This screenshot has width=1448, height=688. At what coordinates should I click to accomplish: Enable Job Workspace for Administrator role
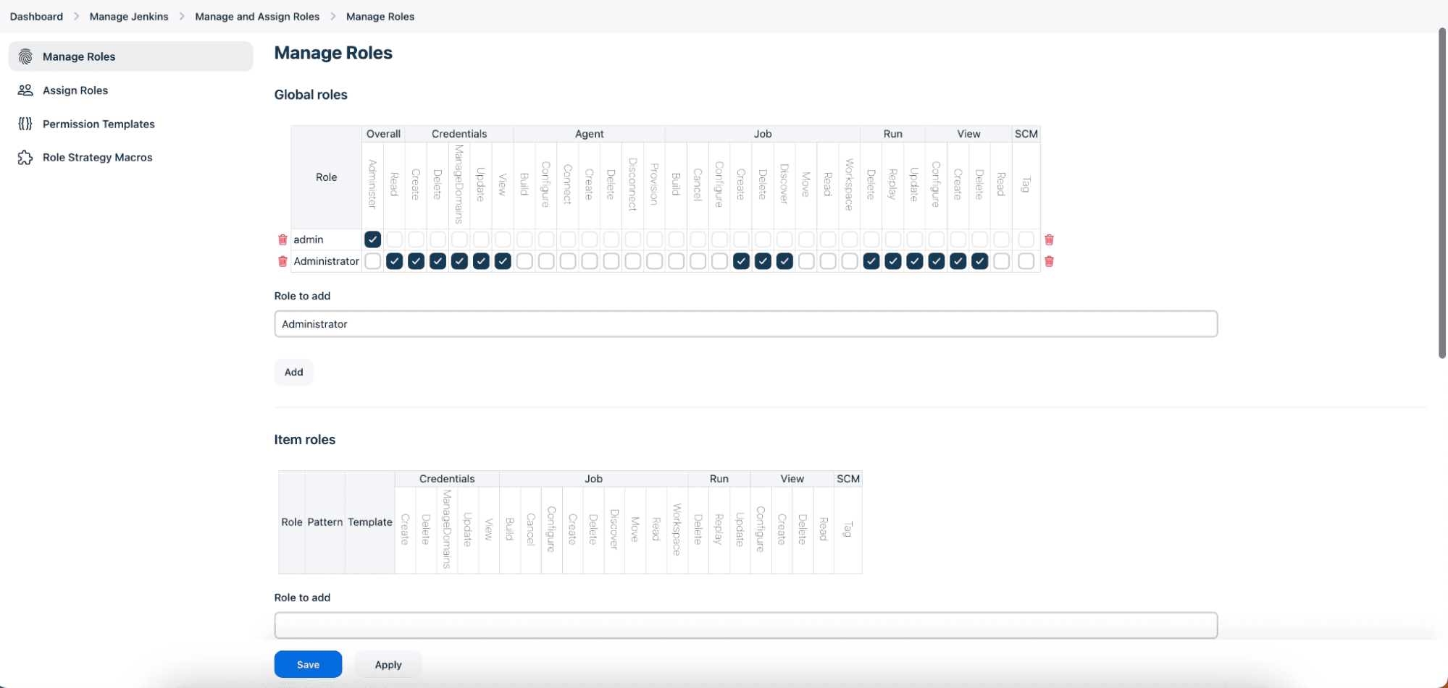click(x=850, y=261)
